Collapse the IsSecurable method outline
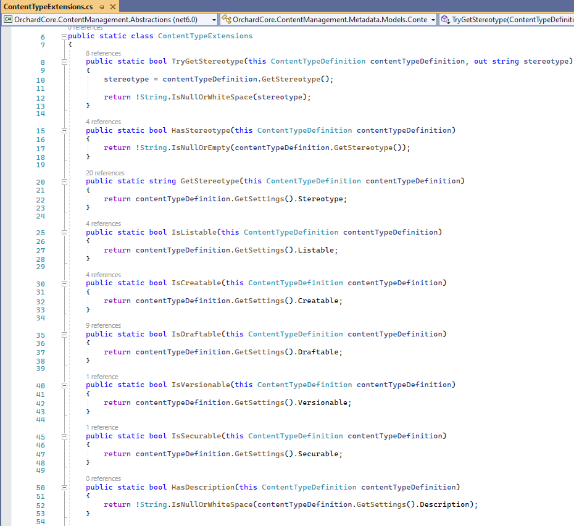 coord(64,436)
